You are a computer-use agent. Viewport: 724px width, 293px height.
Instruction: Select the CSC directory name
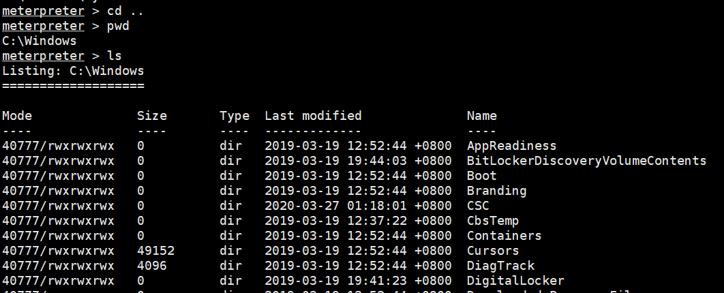(478, 206)
